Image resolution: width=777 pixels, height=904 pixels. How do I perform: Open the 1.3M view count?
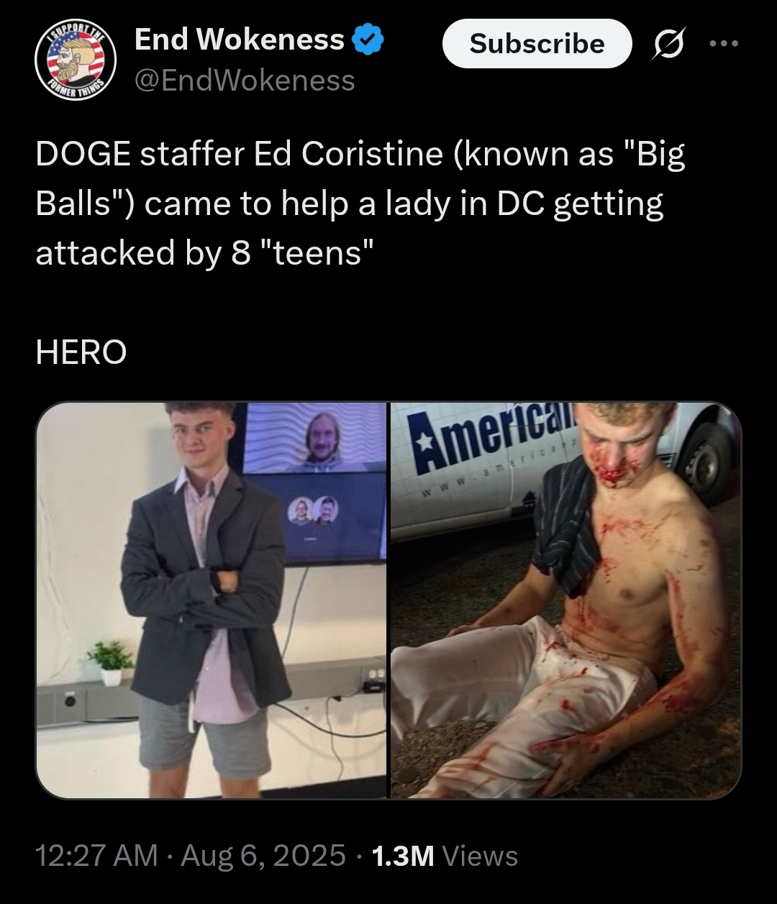403,856
